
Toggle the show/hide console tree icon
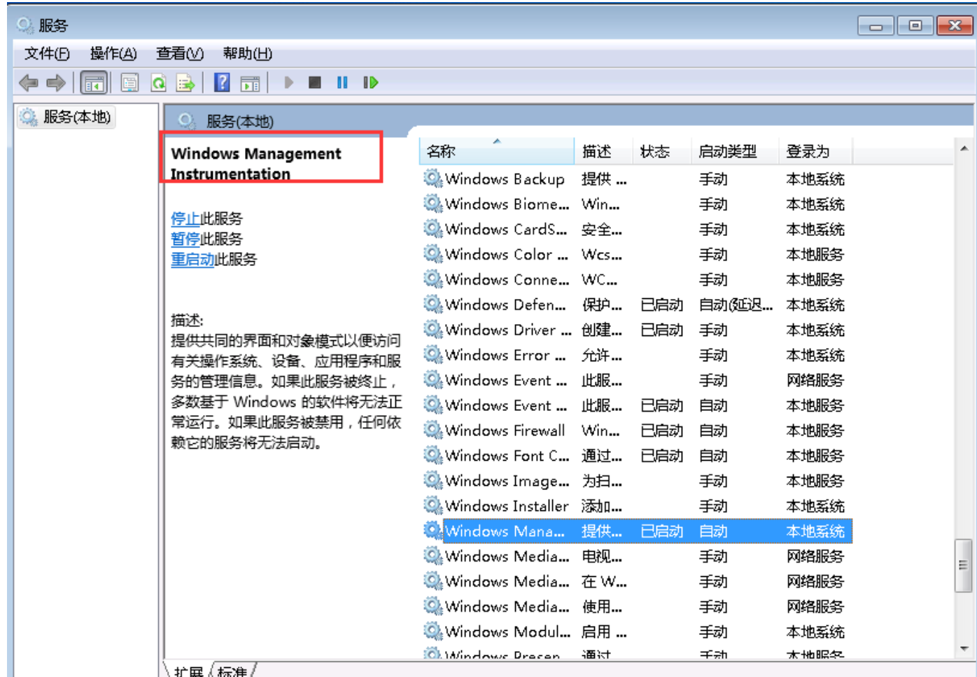click(x=94, y=83)
